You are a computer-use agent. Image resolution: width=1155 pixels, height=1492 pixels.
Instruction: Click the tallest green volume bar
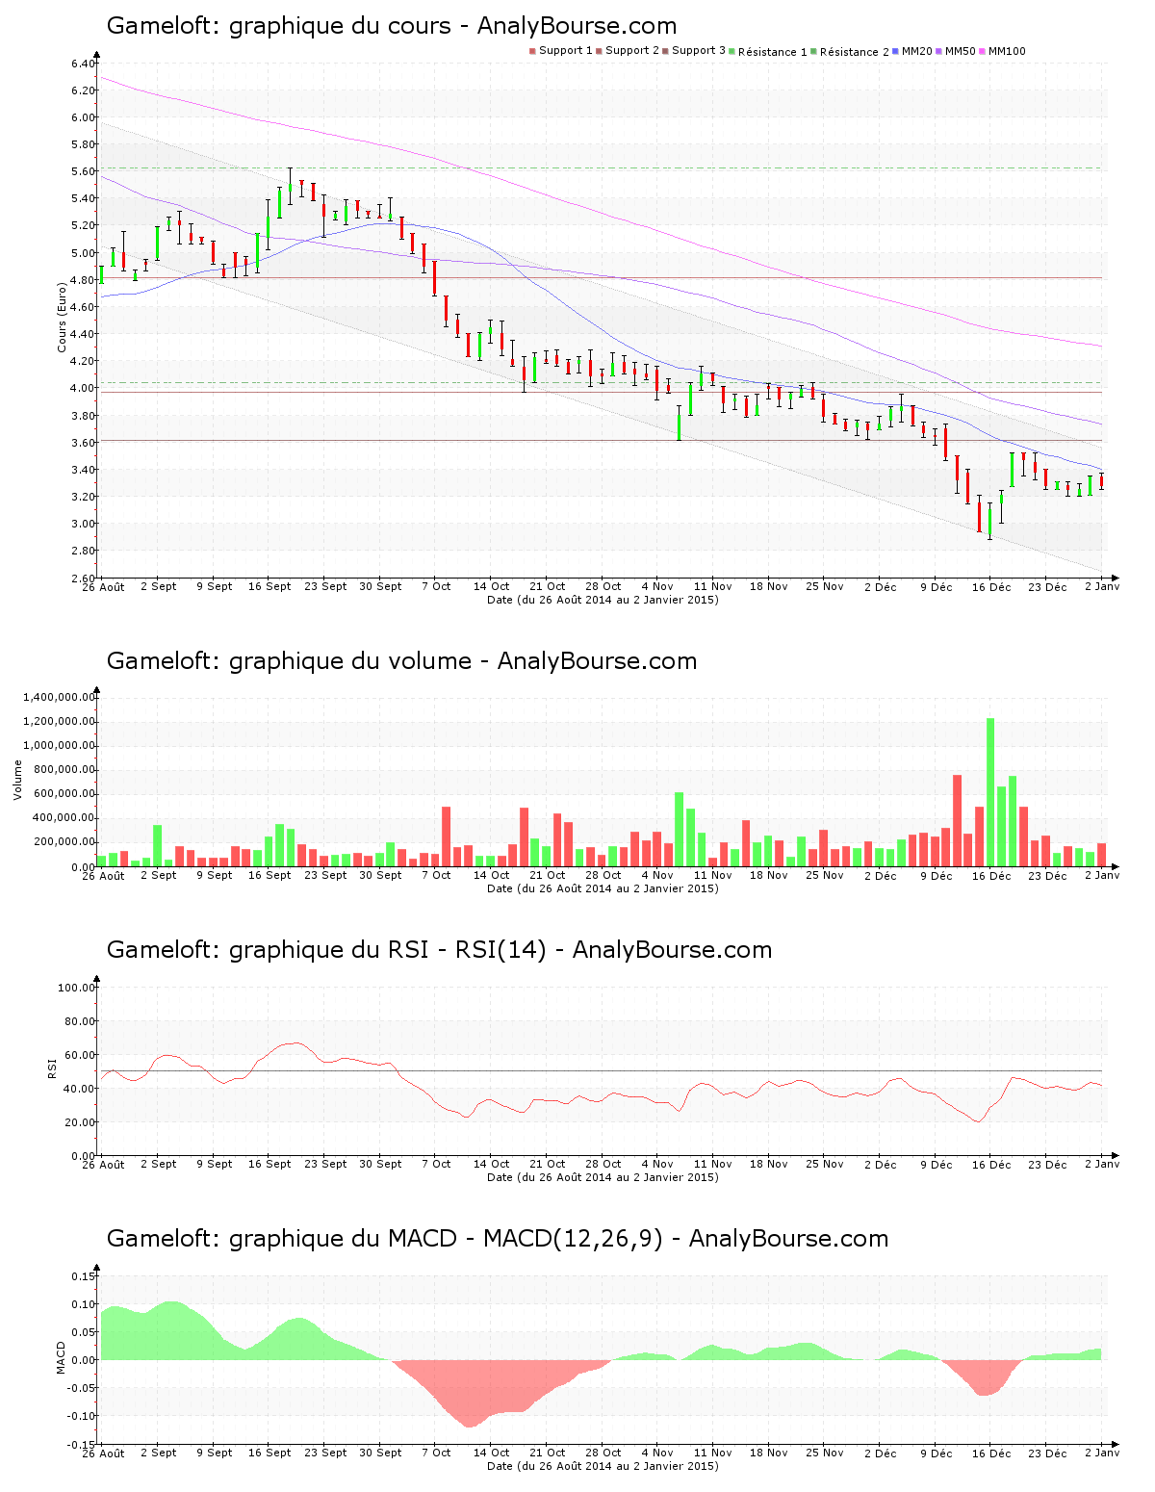point(990,792)
